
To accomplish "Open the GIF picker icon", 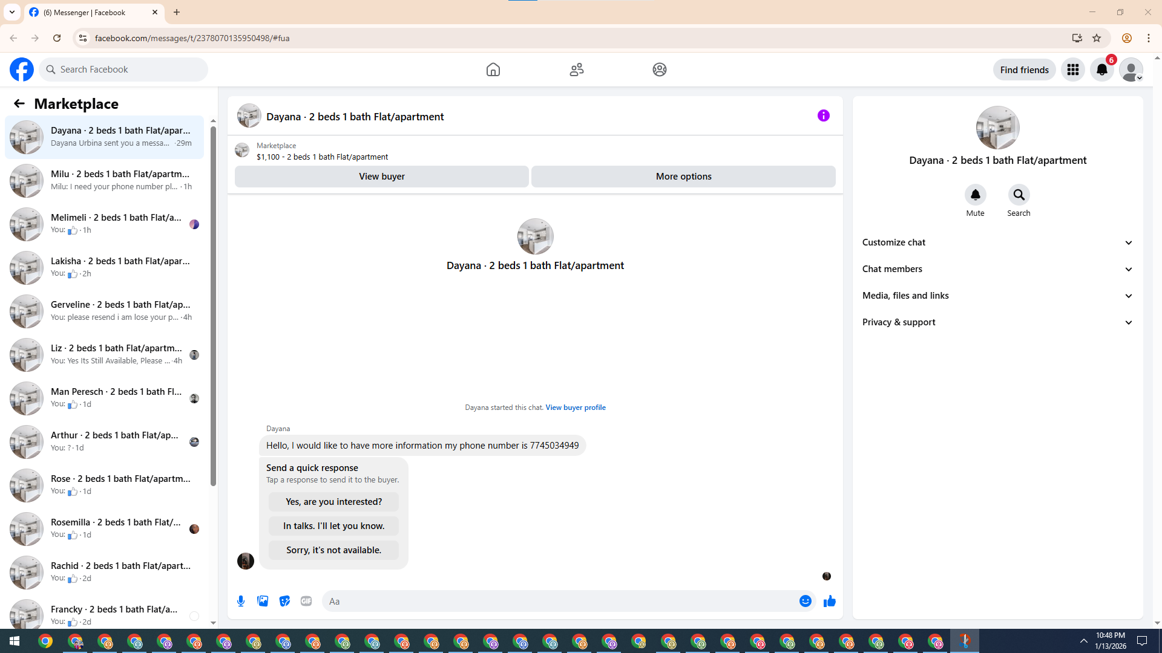I will click(x=306, y=601).
